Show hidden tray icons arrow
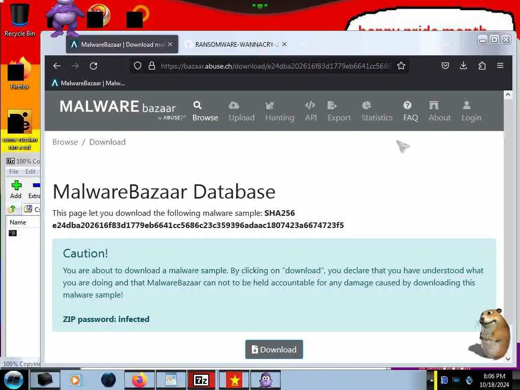The height and width of the screenshot is (390, 520). tap(432, 380)
